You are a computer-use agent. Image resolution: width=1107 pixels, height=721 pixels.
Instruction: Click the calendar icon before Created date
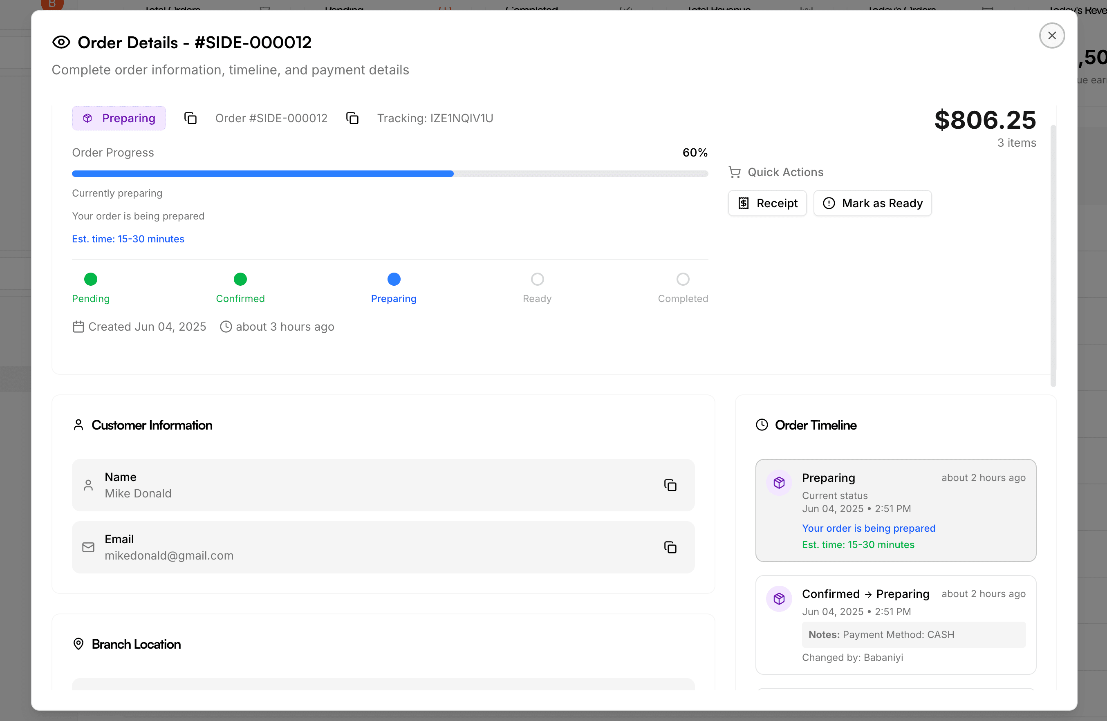point(78,327)
